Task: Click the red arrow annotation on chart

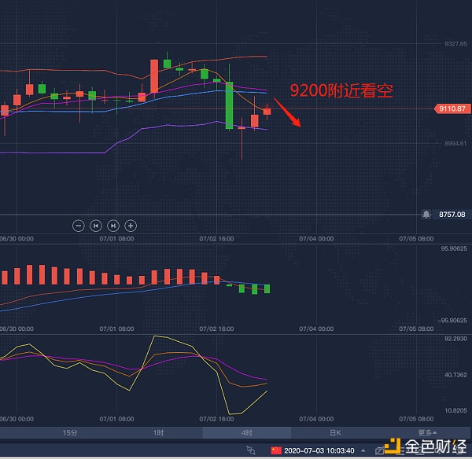Action: (287, 112)
